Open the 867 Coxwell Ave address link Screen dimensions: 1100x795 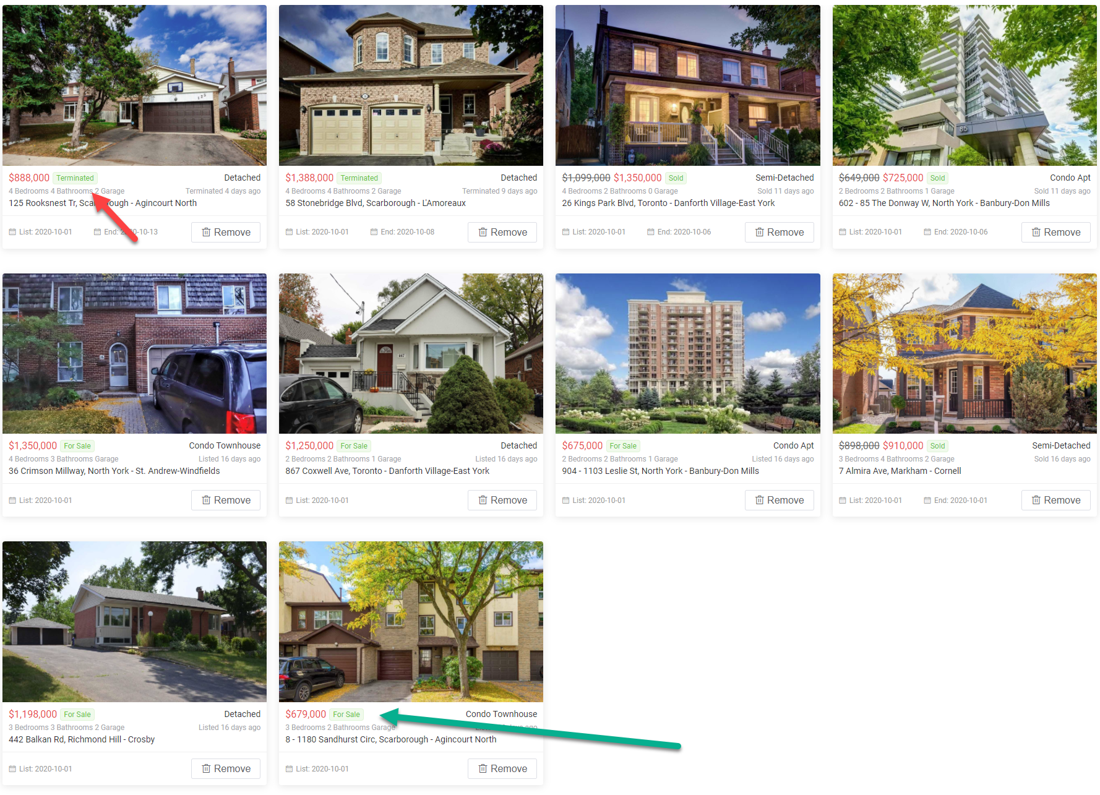coord(387,471)
